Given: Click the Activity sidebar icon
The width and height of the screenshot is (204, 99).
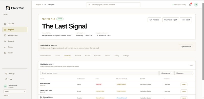Looking at the screenshot, I should (5, 53).
